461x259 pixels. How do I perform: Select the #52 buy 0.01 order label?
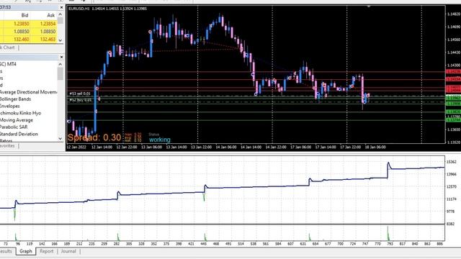[x=80, y=100]
